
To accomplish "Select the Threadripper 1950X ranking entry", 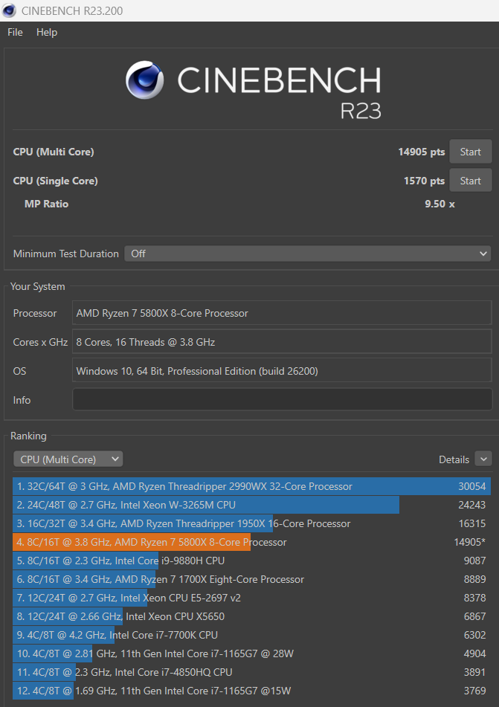I will click(x=251, y=523).
